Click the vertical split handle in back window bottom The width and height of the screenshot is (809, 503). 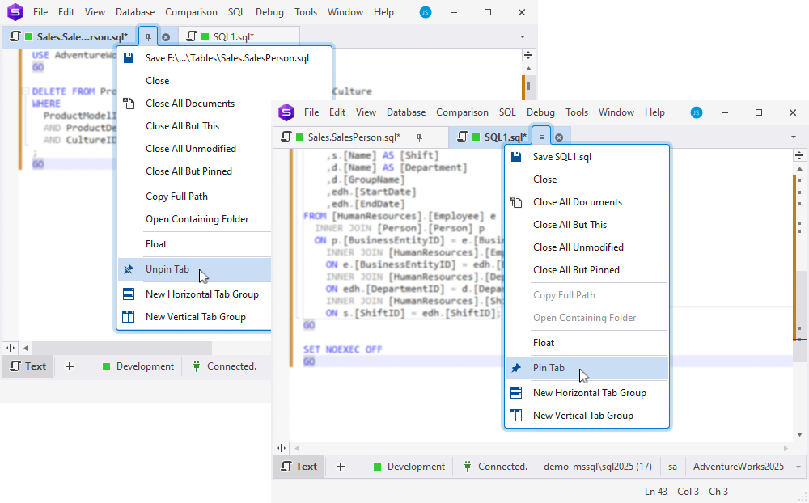coord(11,348)
